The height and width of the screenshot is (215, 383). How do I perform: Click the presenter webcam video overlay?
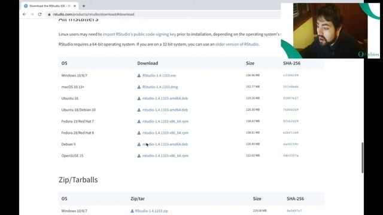point(330,30)
